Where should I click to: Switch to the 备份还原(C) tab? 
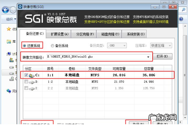33,34
